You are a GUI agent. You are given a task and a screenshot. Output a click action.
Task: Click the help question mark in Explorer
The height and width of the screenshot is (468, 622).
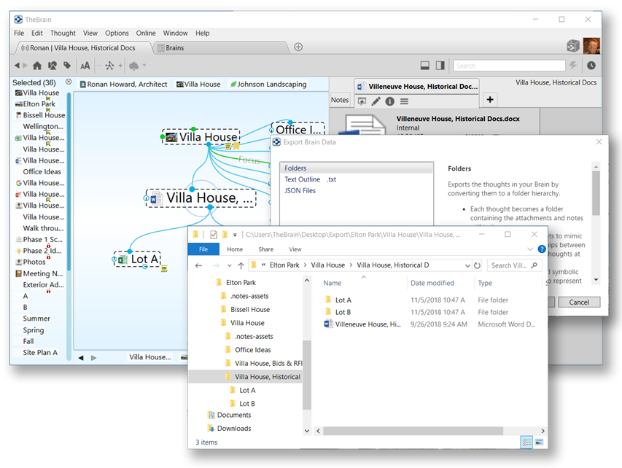pos(542,249)
